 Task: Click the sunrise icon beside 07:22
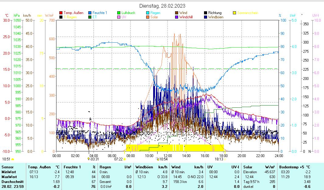click(125, 159)
